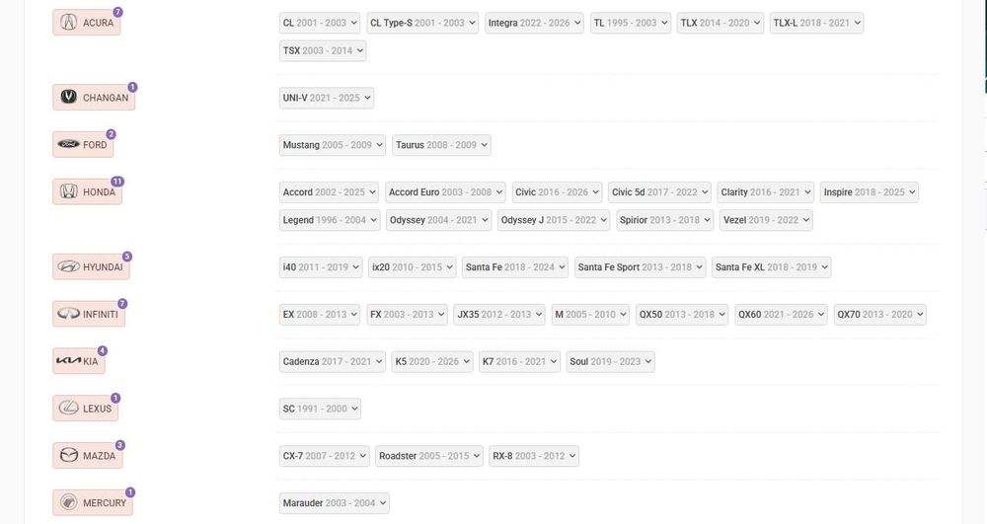This screenshot has height=524, width=987.
Task: Expand the QX50 2013-2018 dropdown
Action: pyautogui.click(x=682, y=315)
